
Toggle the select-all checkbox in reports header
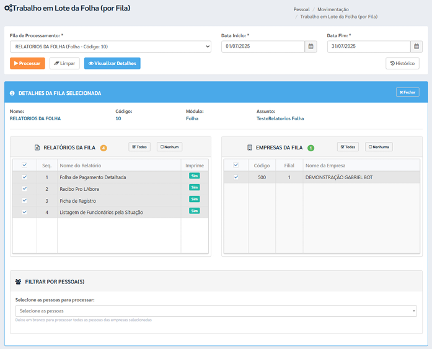point(24,166)
